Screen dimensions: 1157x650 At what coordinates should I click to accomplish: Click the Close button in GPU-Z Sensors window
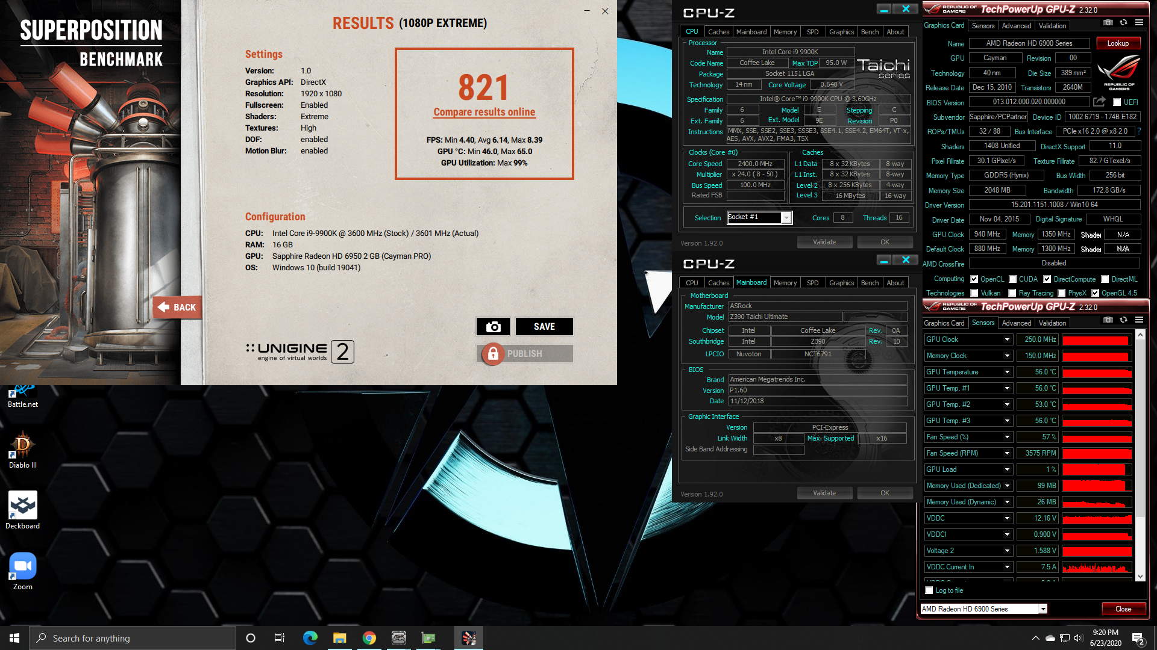[x=1123, y=609]
